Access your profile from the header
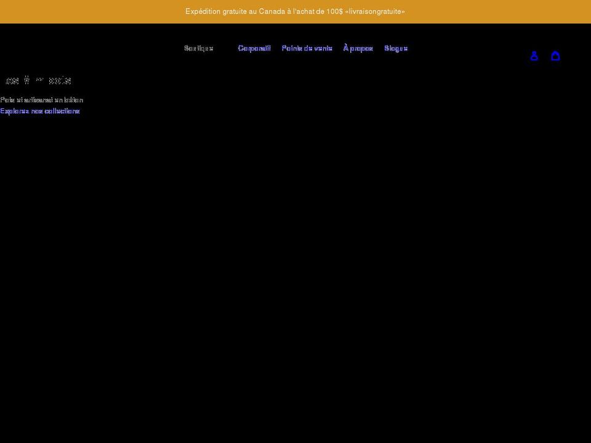This screenshot has height=443, width=591. [534, 55]
